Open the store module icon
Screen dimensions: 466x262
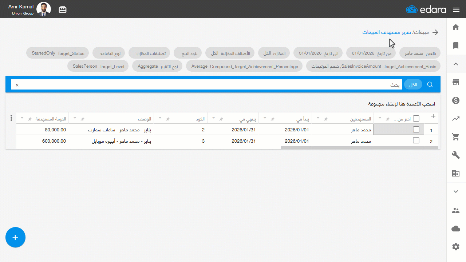tap(455, 82)
